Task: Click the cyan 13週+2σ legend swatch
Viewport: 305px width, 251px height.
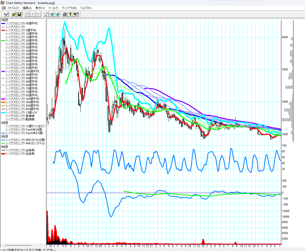Action: click(3, 112)
